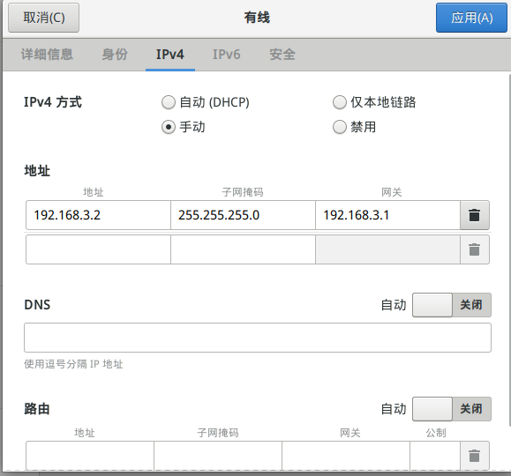Open the 安全 tab

coord(282,55)
